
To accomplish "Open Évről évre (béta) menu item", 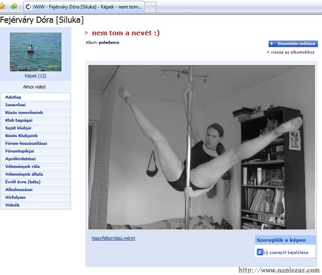I will coord(36,182).
